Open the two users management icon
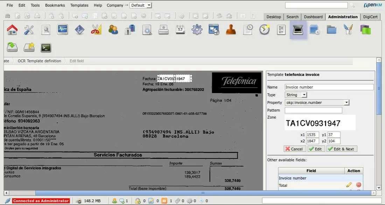385x205 pixels. coord(113,30)
